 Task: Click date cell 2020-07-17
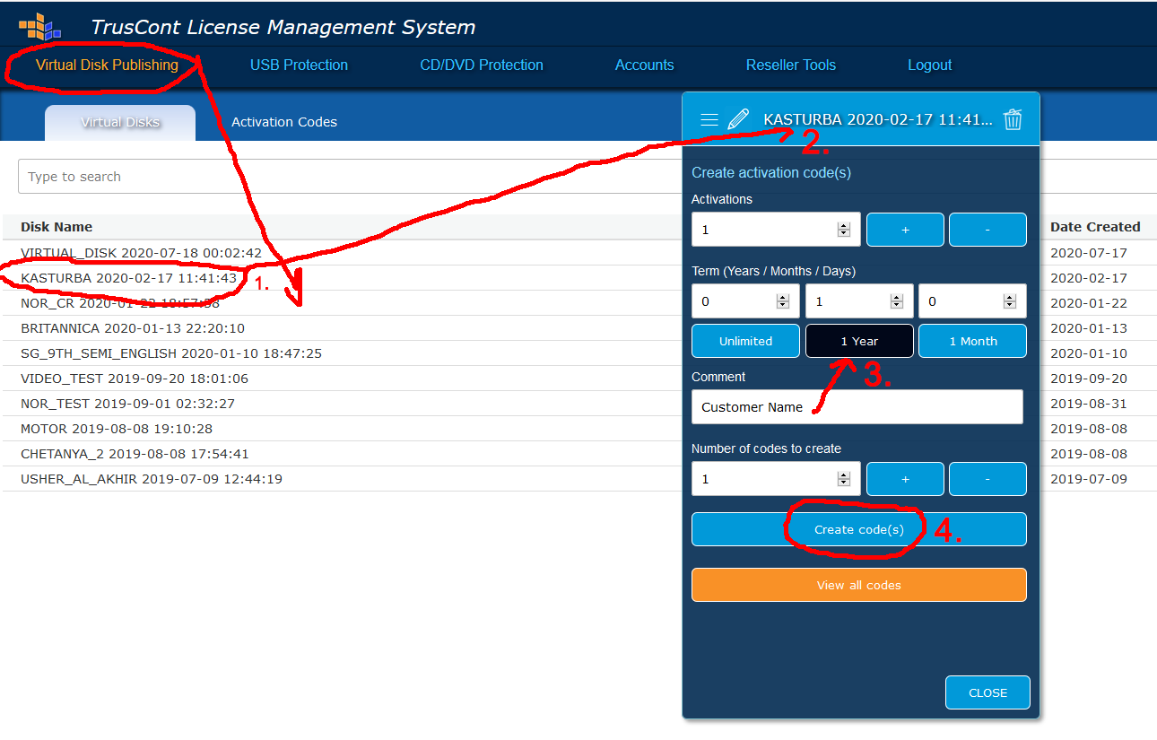click(x=1089, y=253)
